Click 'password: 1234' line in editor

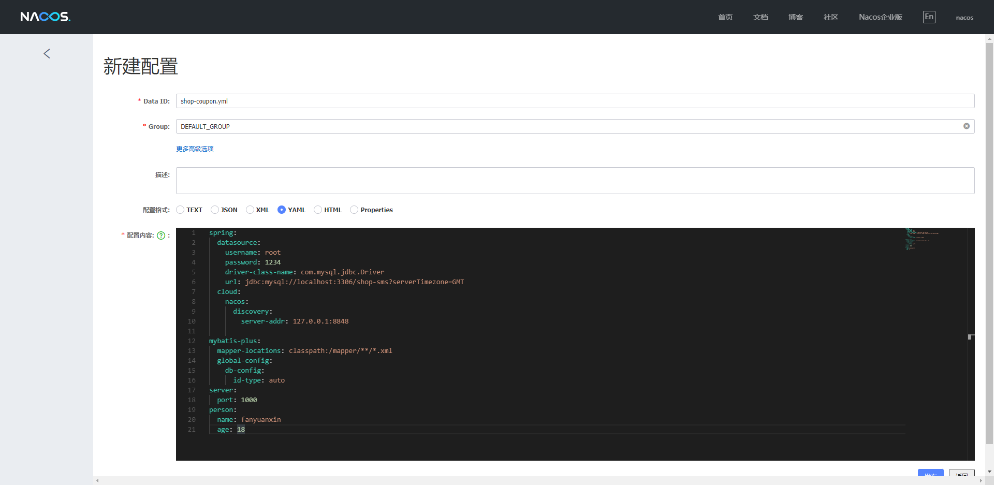coord(253,262)
